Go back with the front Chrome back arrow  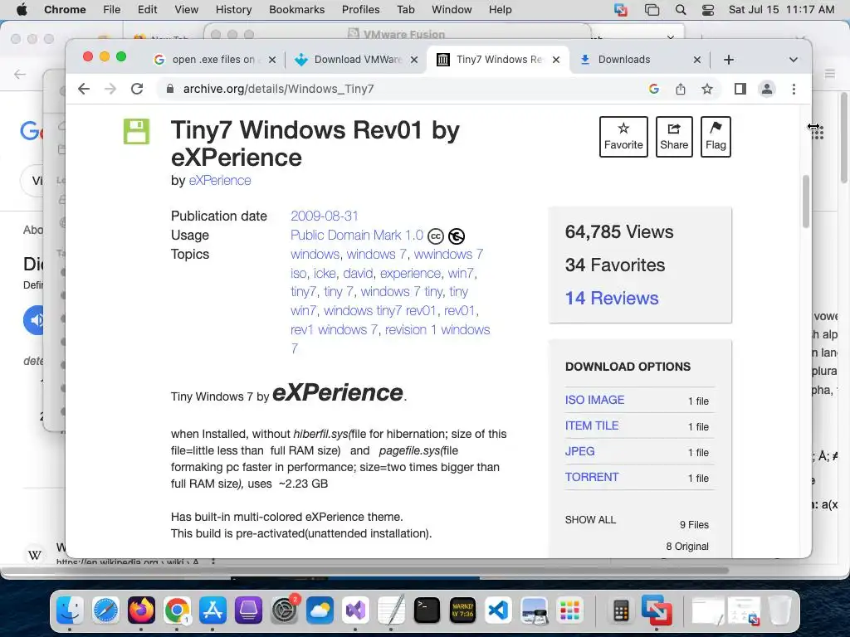tap(84, 89)
